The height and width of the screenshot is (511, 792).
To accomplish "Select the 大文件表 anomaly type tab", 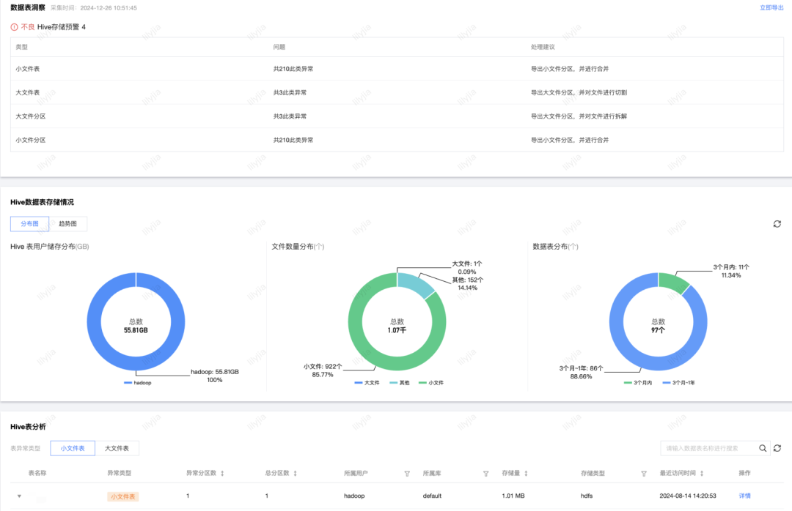I will pos(117,448).
